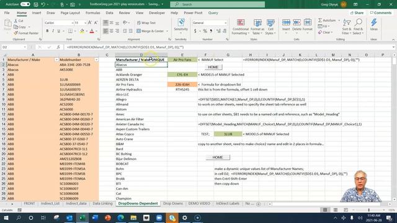Increase font size with the large A

coord(90,23)
